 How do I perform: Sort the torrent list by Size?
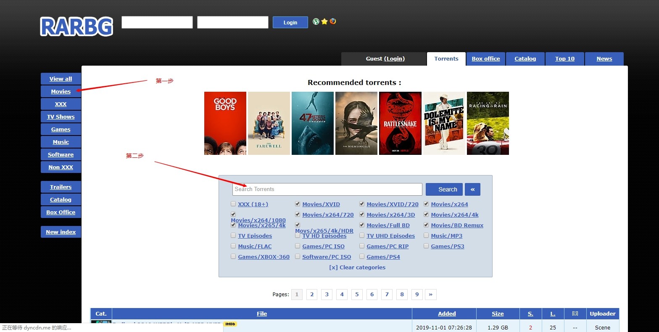click(498, 313)
